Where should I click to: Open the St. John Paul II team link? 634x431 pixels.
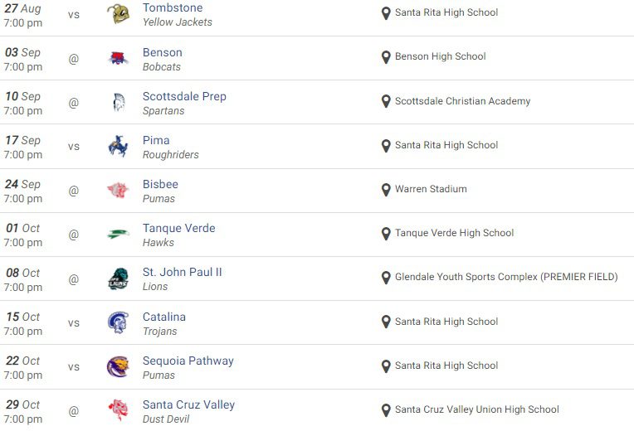click(x=182, y=272)
